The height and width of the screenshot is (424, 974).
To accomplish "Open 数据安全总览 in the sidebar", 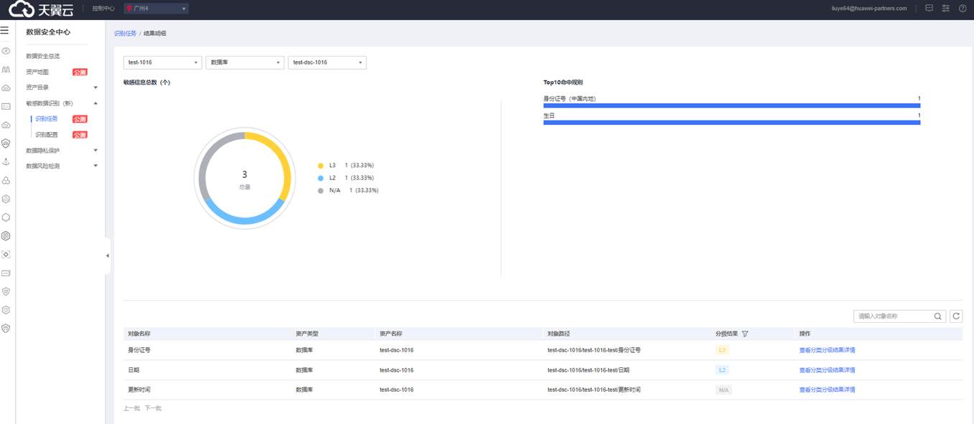I will tap(43, 56).
